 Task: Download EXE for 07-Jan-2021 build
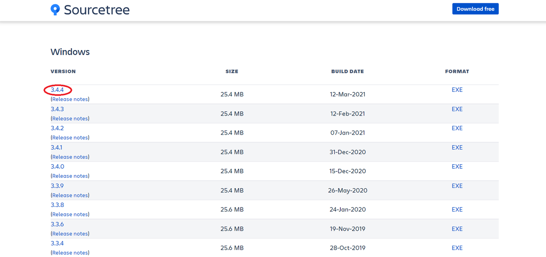click(x=457, y=128)
